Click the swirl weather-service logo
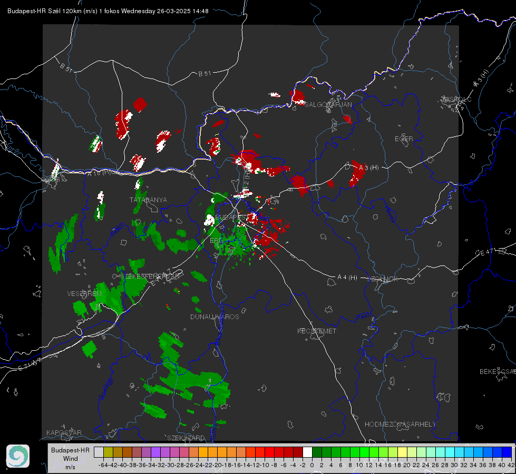 (x=18, y=456)
